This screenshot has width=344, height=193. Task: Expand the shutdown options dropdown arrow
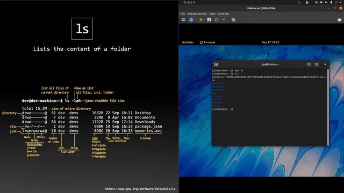click(x=224, y=20)
